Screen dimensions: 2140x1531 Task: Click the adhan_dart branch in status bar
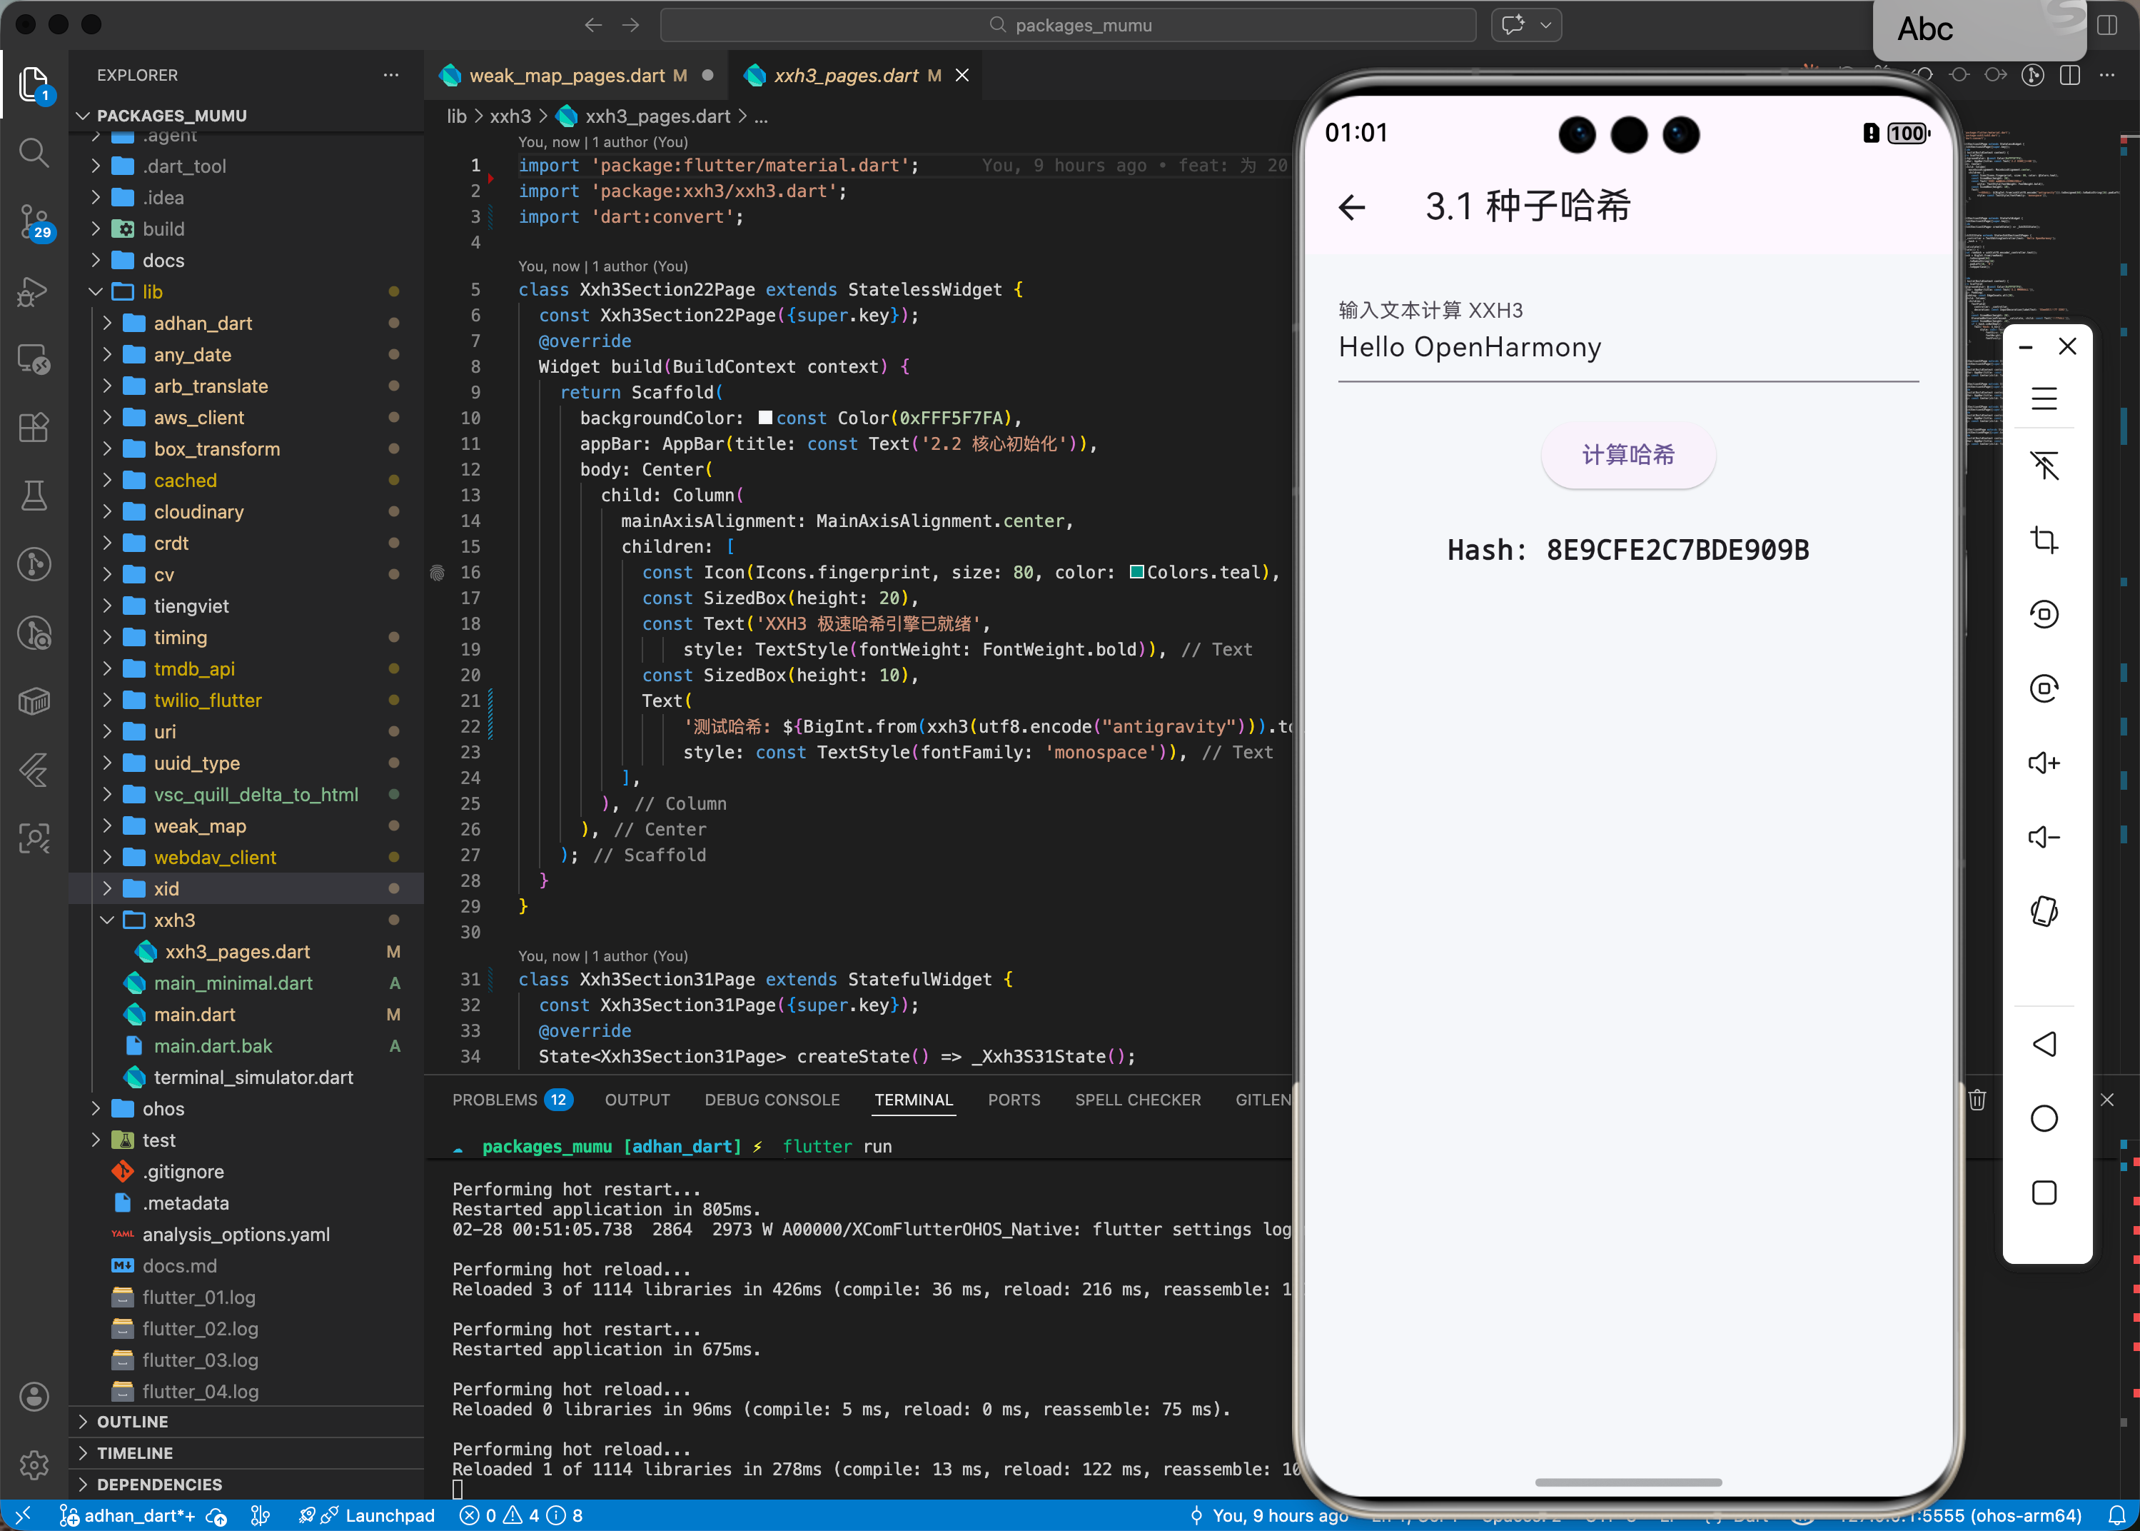tap(128, 1515)
